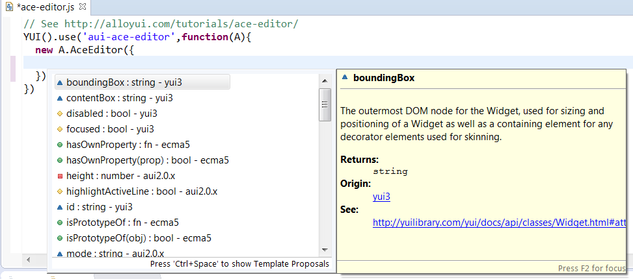Select the *ace-editor.js editor tab

point(46,7)
